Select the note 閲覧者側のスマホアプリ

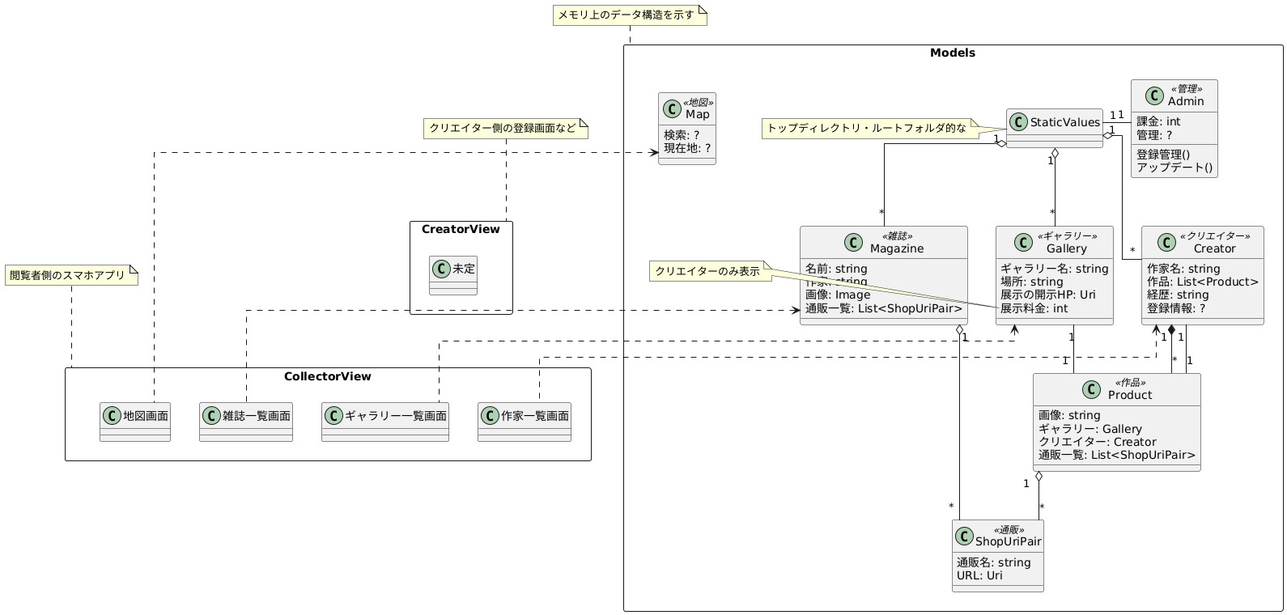tap(72, 275)
